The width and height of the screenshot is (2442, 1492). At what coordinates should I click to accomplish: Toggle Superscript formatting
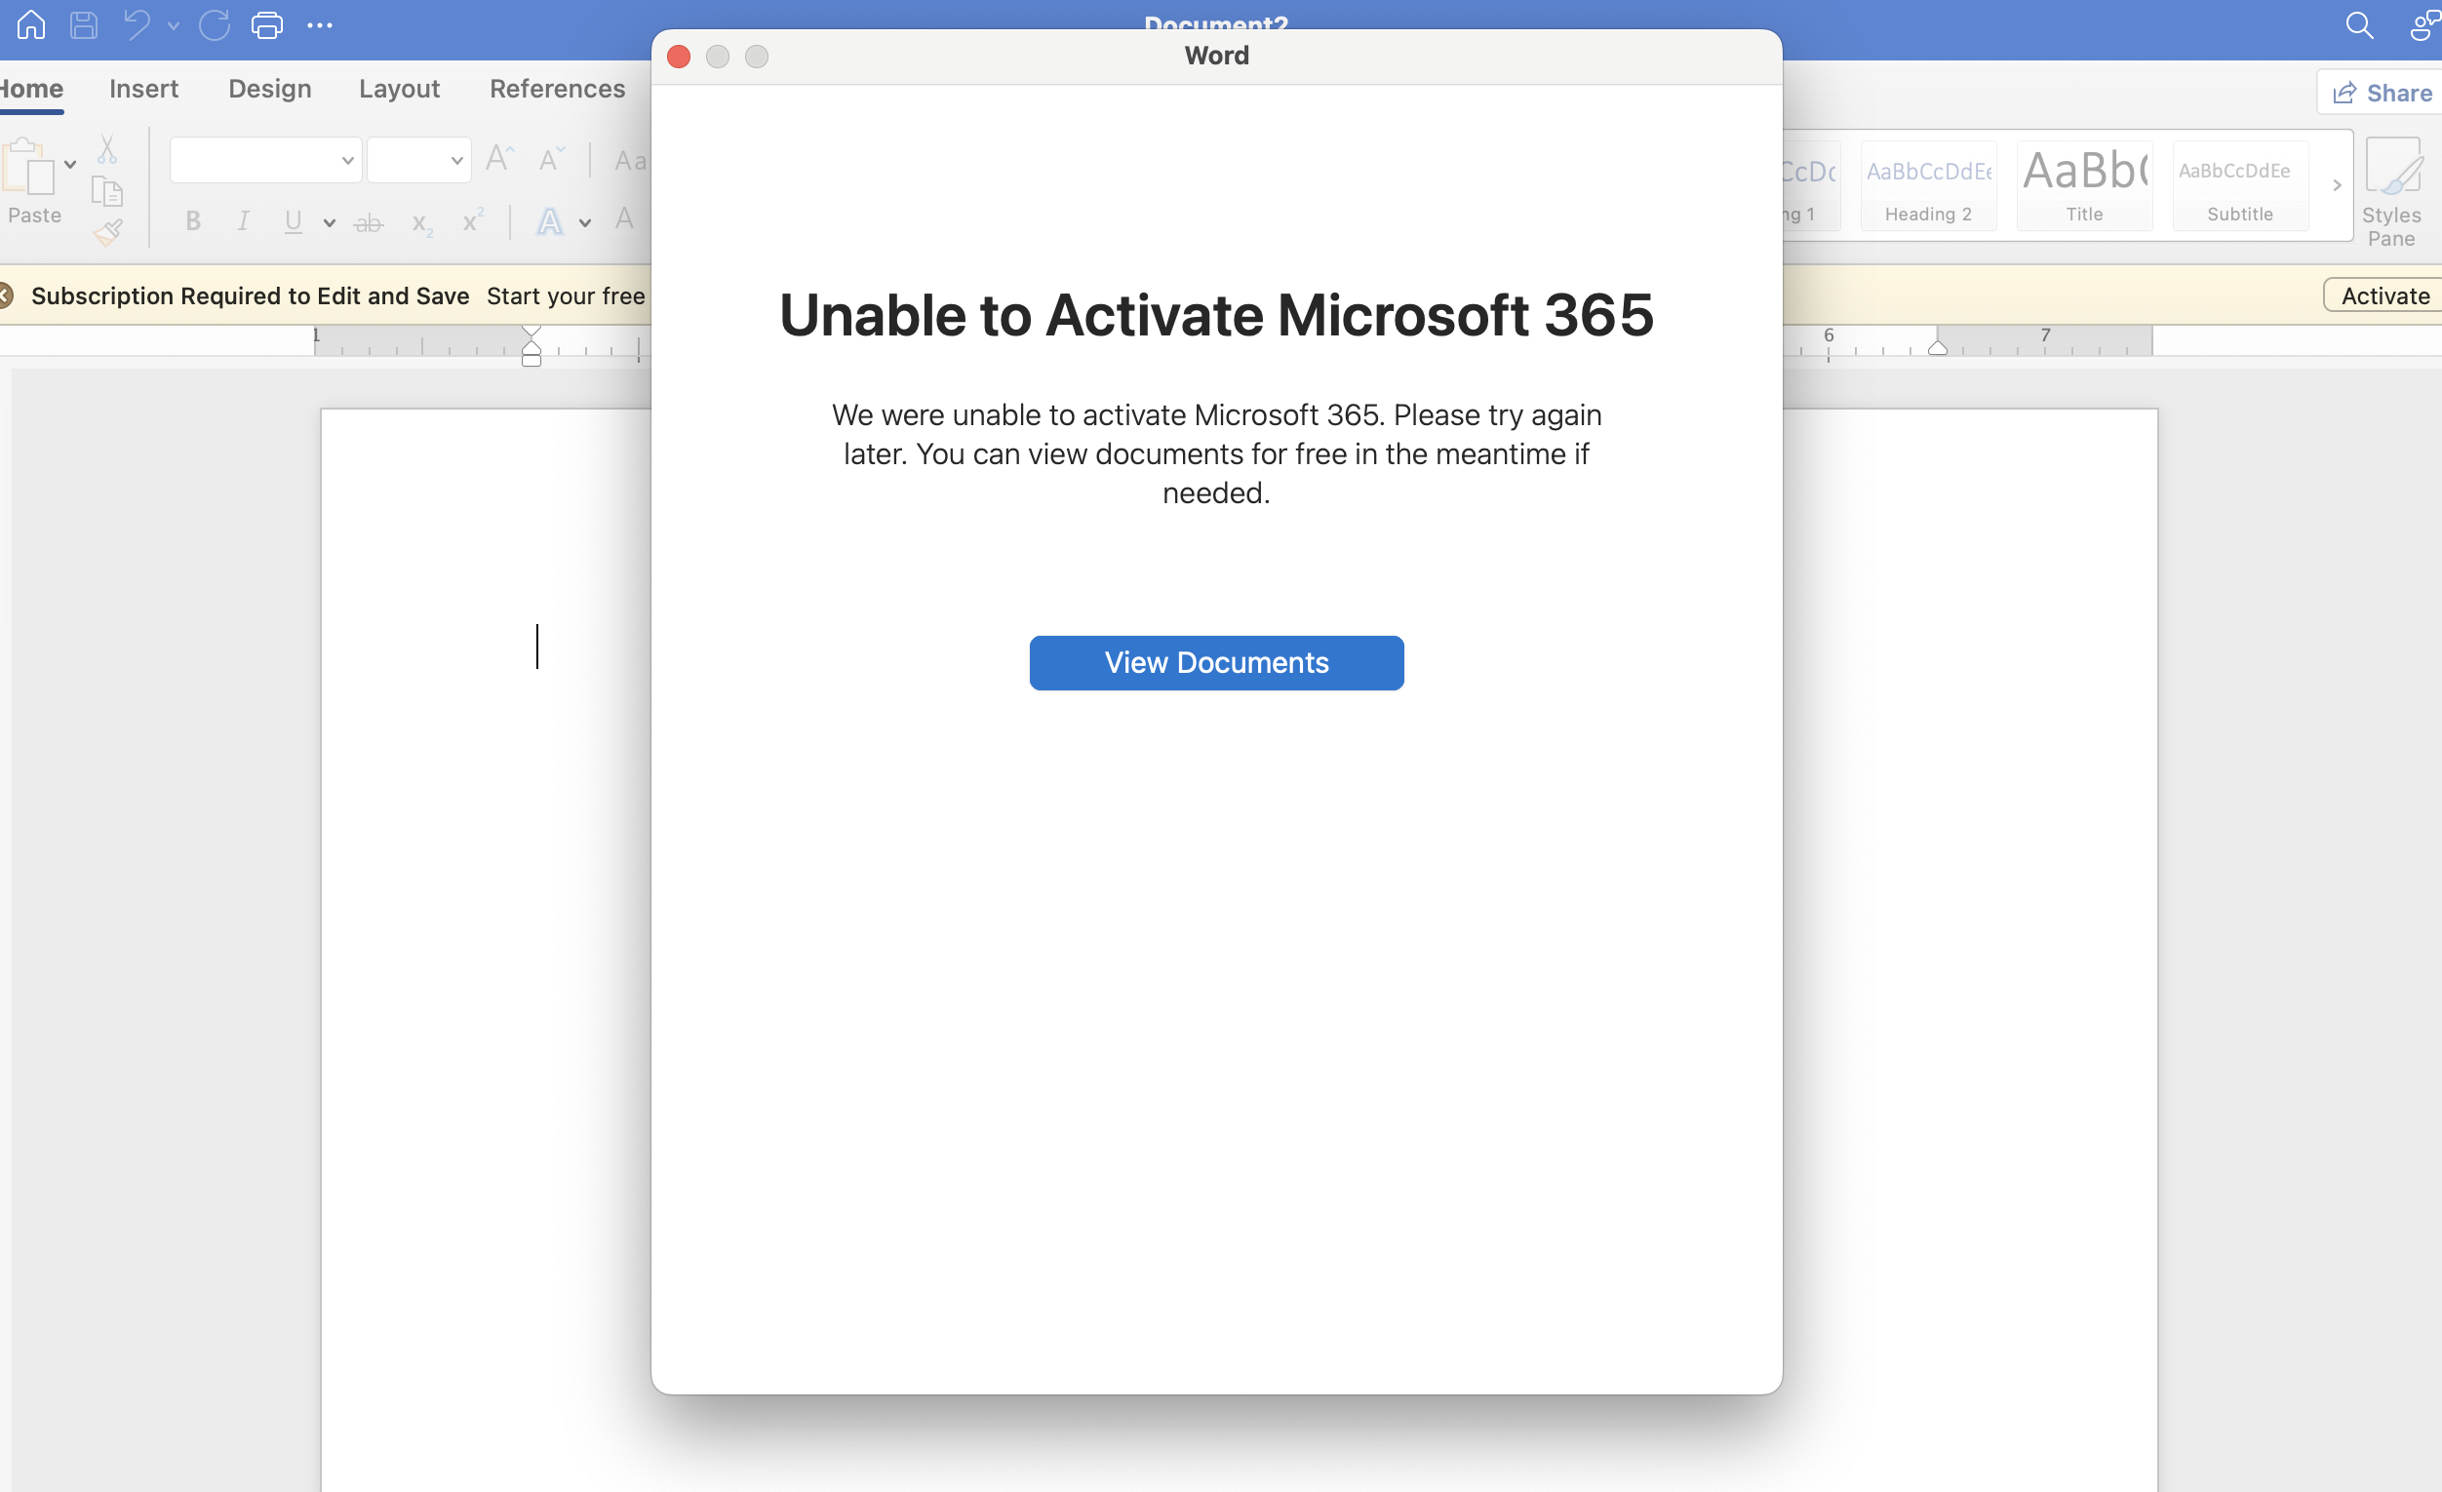(x=473, y=220)
